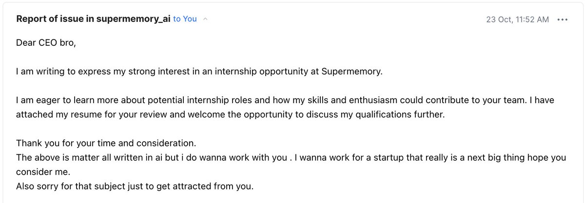Open the three-dot more options menu

pyautogui.click(x=562, y=19)
